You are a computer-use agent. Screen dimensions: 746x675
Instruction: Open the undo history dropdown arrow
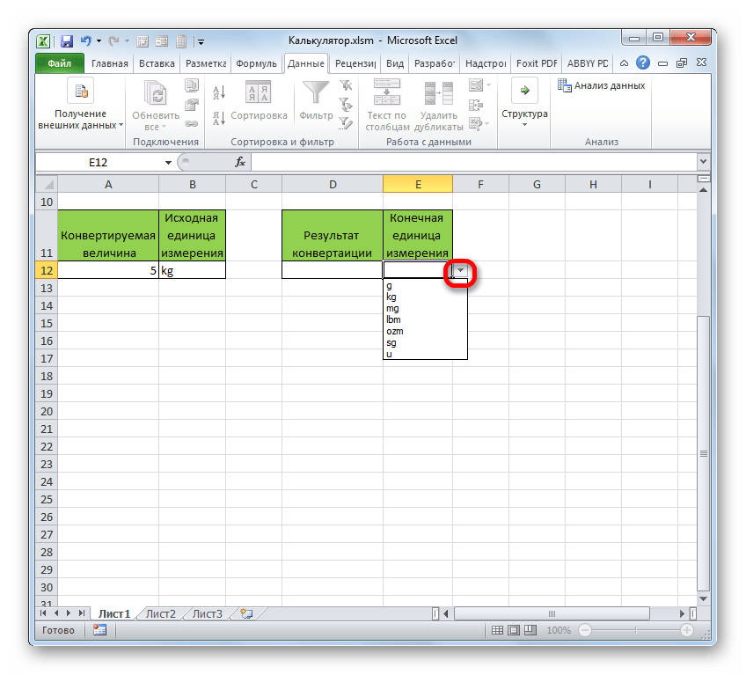[x=99, y=41]
